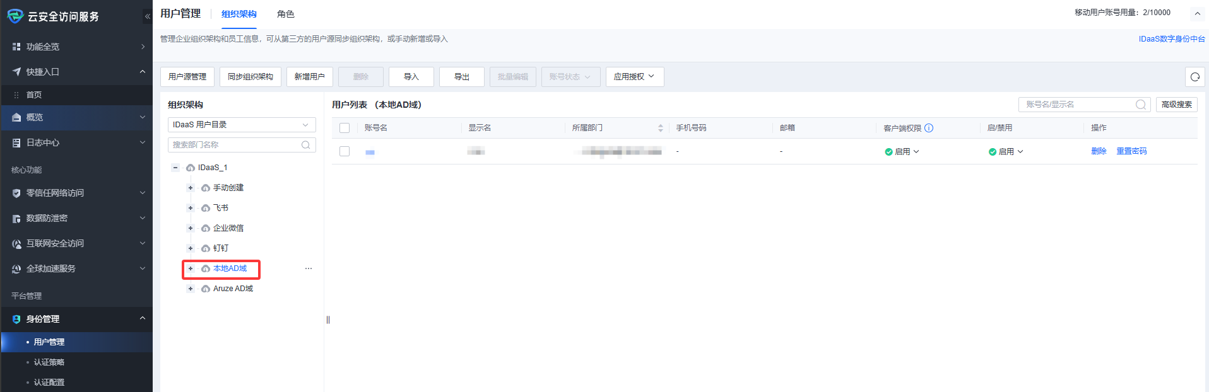Check the first user row checkbox

click(x=345, y=151)
